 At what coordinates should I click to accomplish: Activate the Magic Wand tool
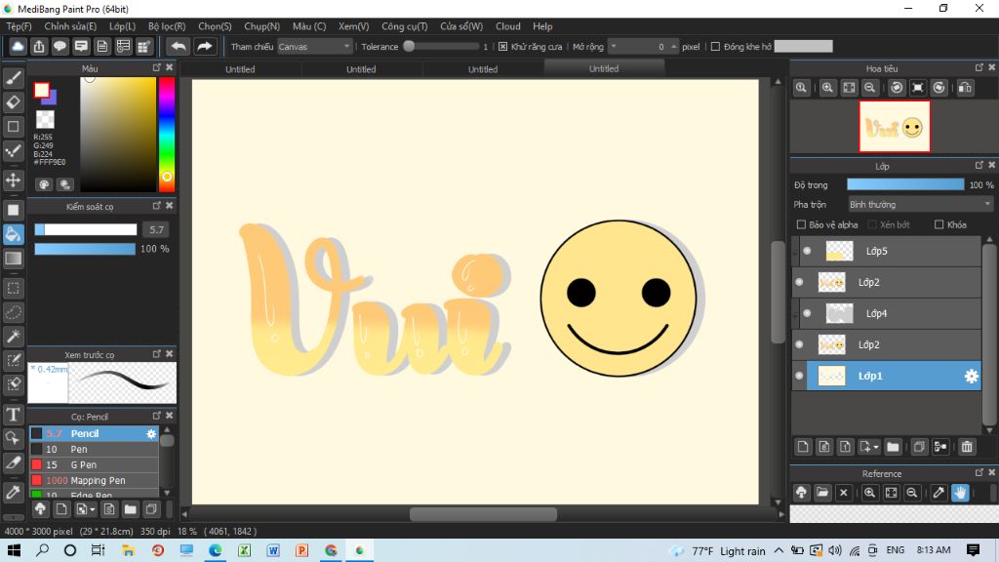pos(14,337)
